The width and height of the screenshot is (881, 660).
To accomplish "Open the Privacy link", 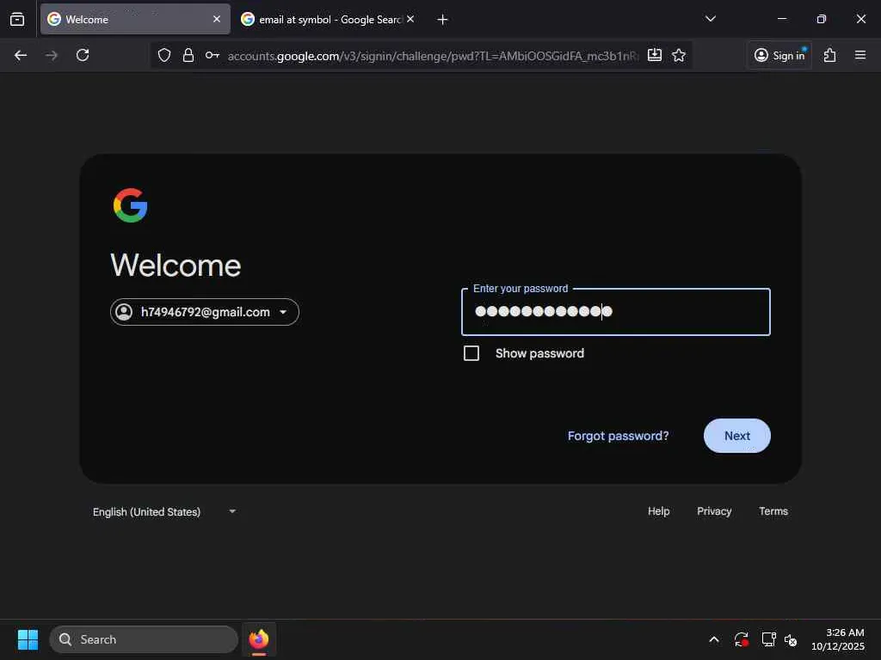I will pyautogui.click(x=714, y=511).
